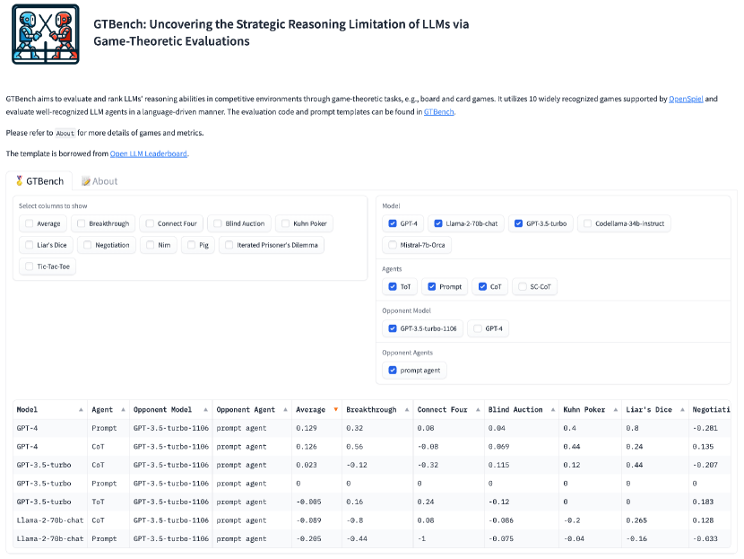Click the GPT-4 Prompt row's Average cell 0.129
The width and height of the screenshot is (744, 559).
[307, 428]
